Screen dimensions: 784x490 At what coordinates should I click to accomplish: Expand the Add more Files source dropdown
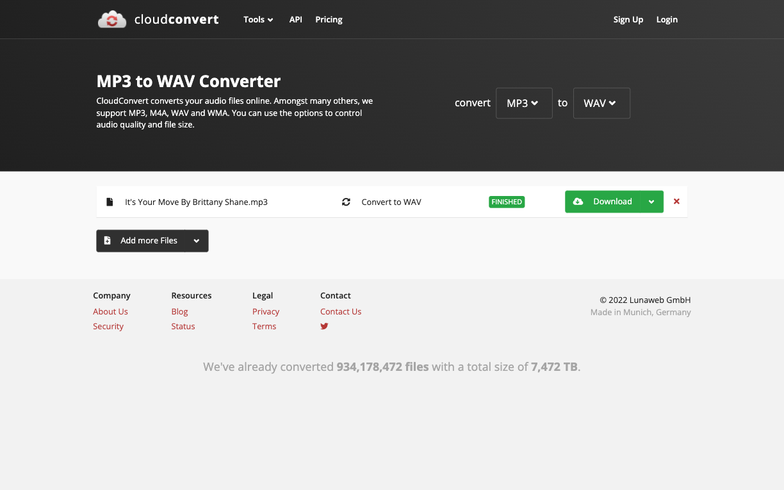197,241
